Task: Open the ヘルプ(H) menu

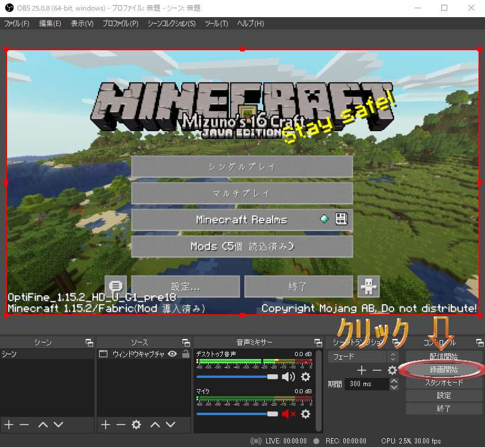Action: [251, 24]
